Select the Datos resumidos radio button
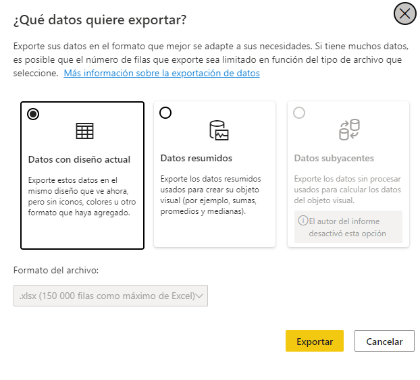 point(165,113)
